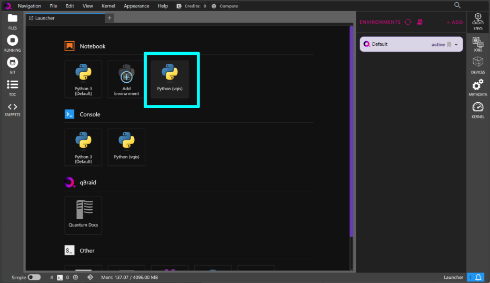Screen dimensions: 490x283
Task: Open the Metadata panel
Action: tap(478, 87)
